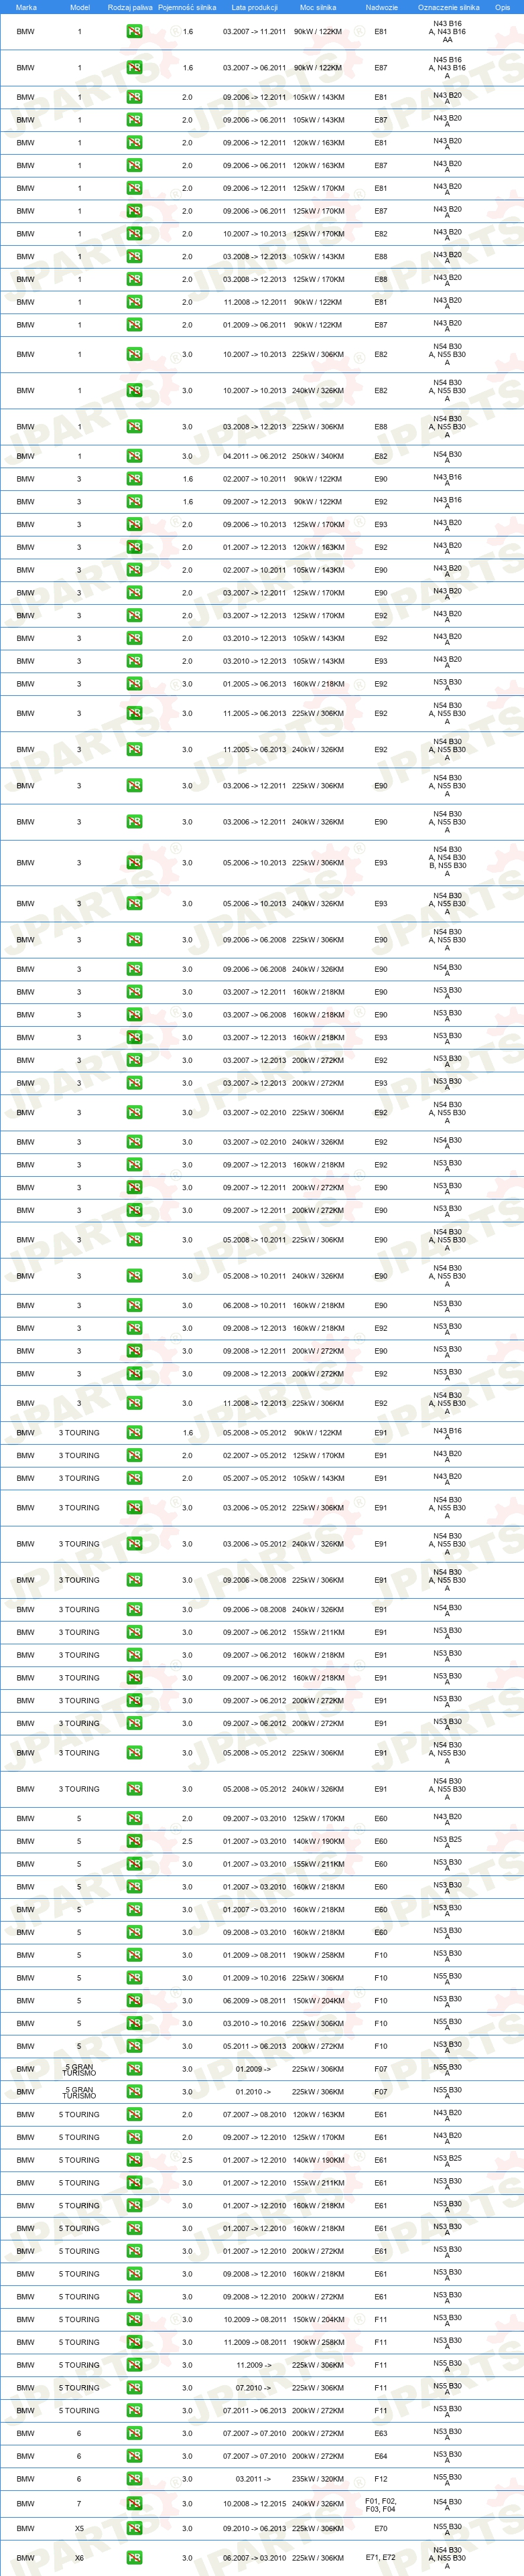The height and width of the screenshot is (2576, 524).
Task: Select the F01, F02, F03, F04 body cell
Action: (381, 2504)
